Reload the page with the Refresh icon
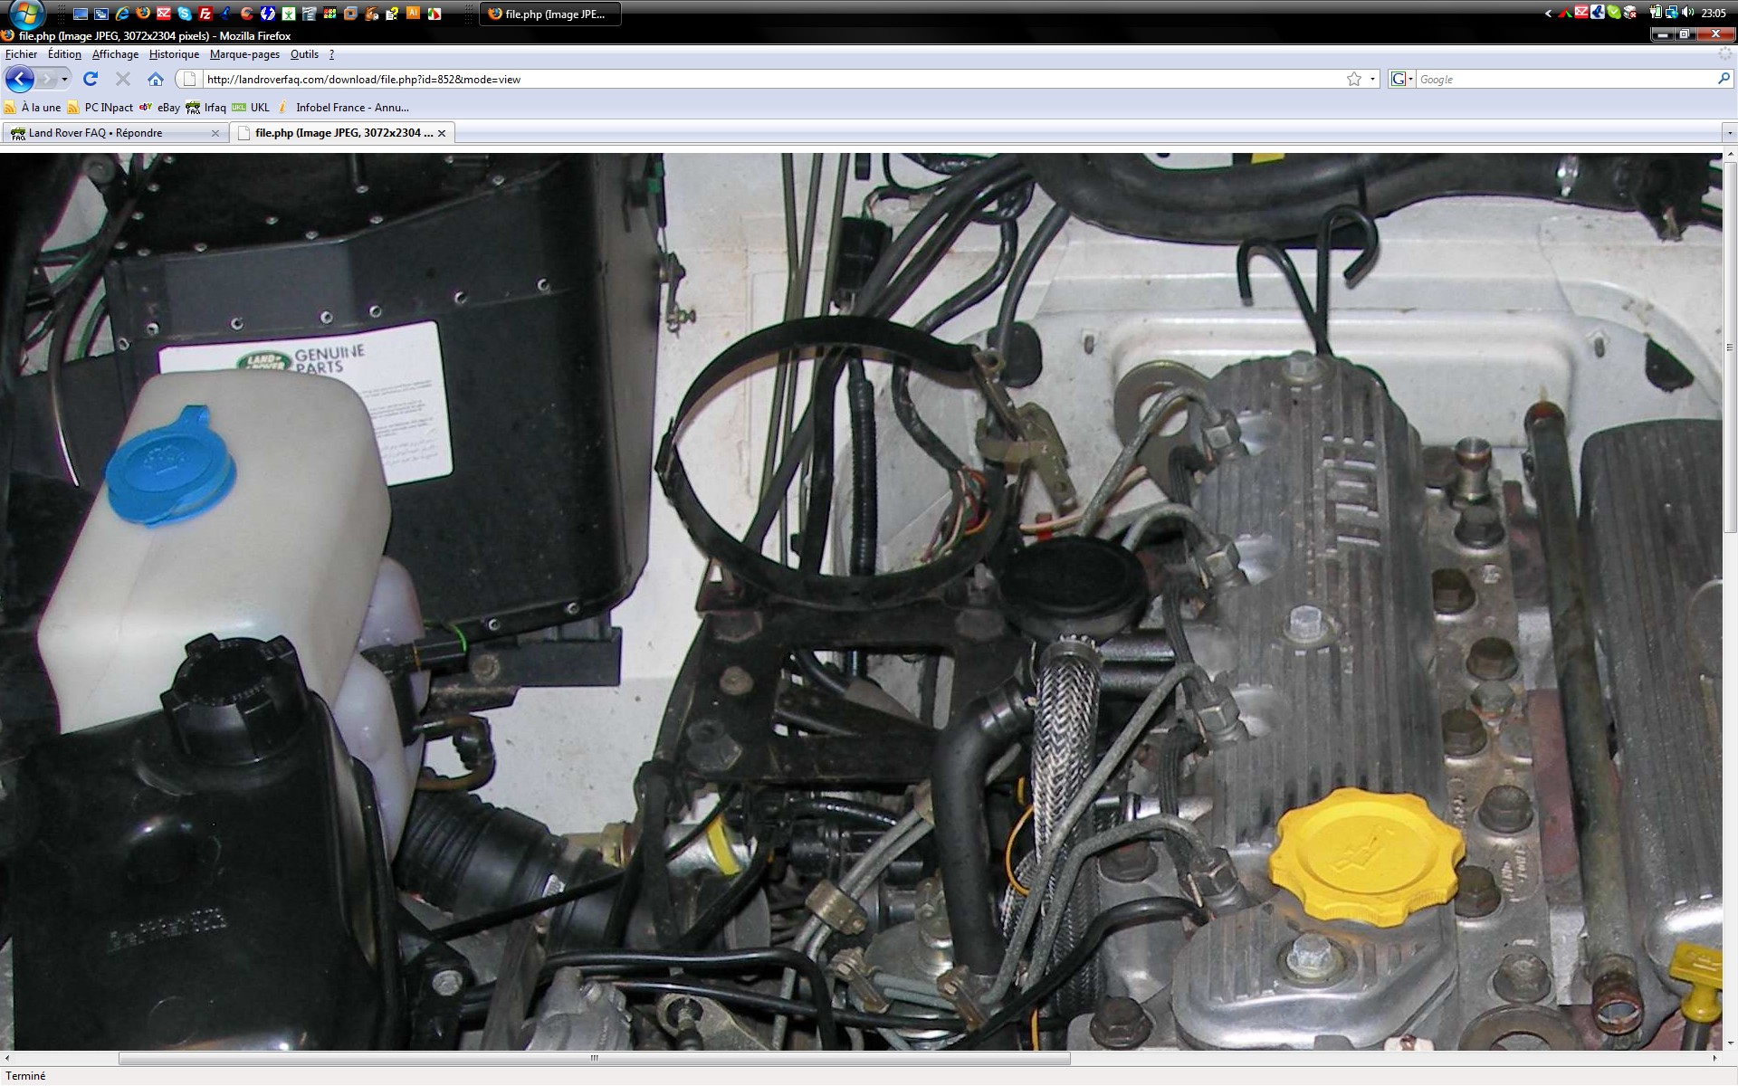This screenshot has width=1738, height=1086. click(x=91, y=79)
